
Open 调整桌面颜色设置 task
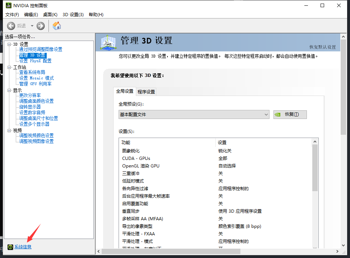coord(36,101)
